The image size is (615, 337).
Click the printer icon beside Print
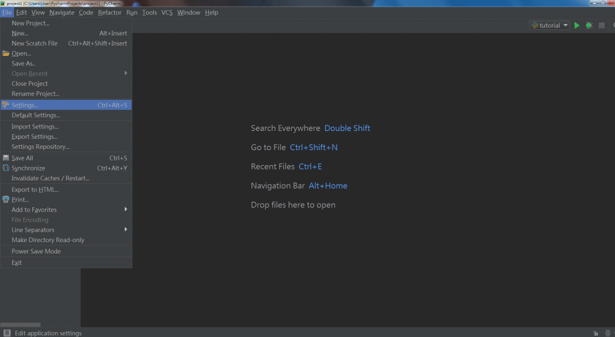[6, 199]
